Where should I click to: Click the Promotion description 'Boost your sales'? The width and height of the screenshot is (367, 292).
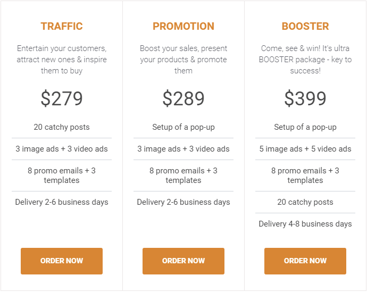click(x=183, y=60)
